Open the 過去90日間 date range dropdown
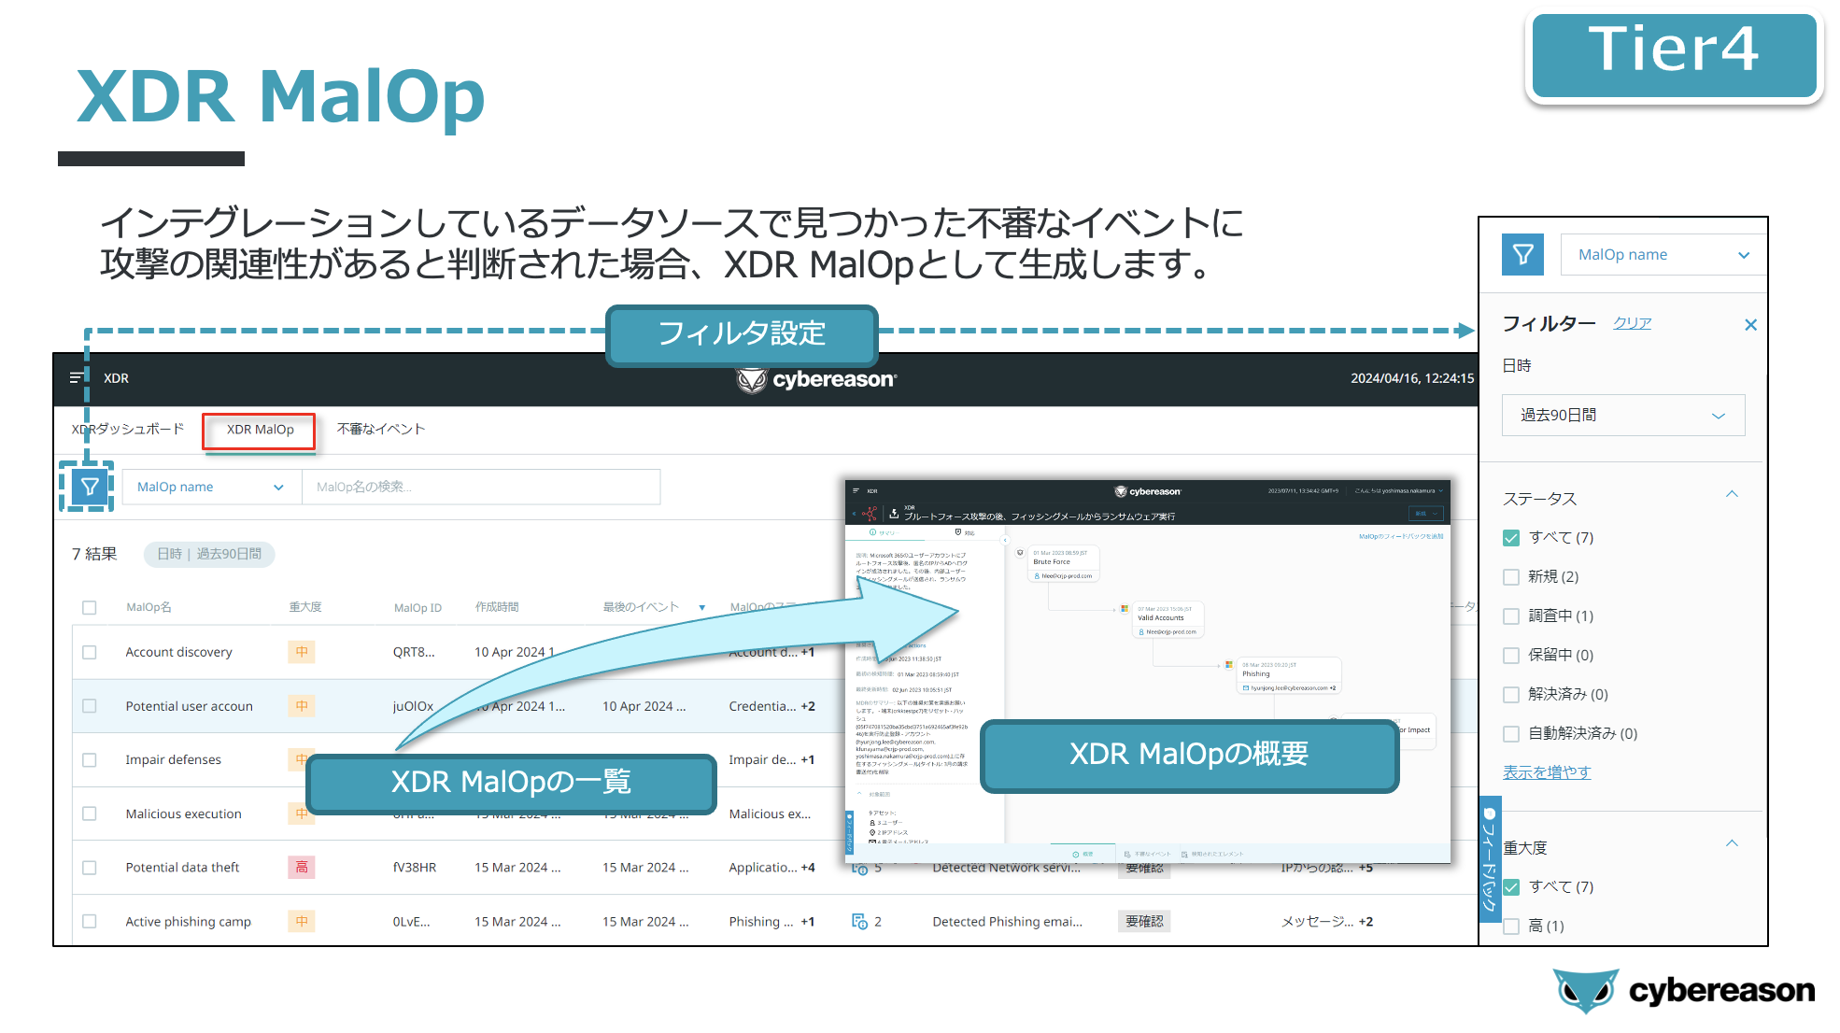This screenshot has width=1840, height=1033. click(x=1622, y=416)
